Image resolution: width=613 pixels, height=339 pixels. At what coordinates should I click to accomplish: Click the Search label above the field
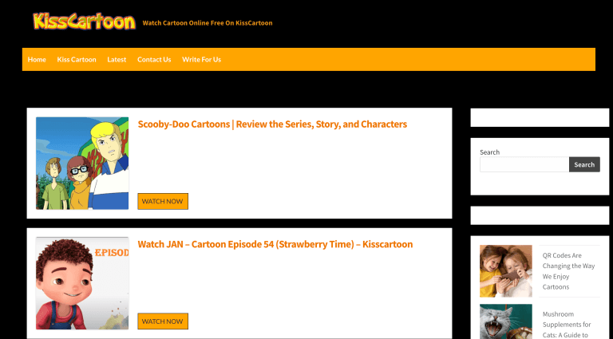click(x=489, y=152)
